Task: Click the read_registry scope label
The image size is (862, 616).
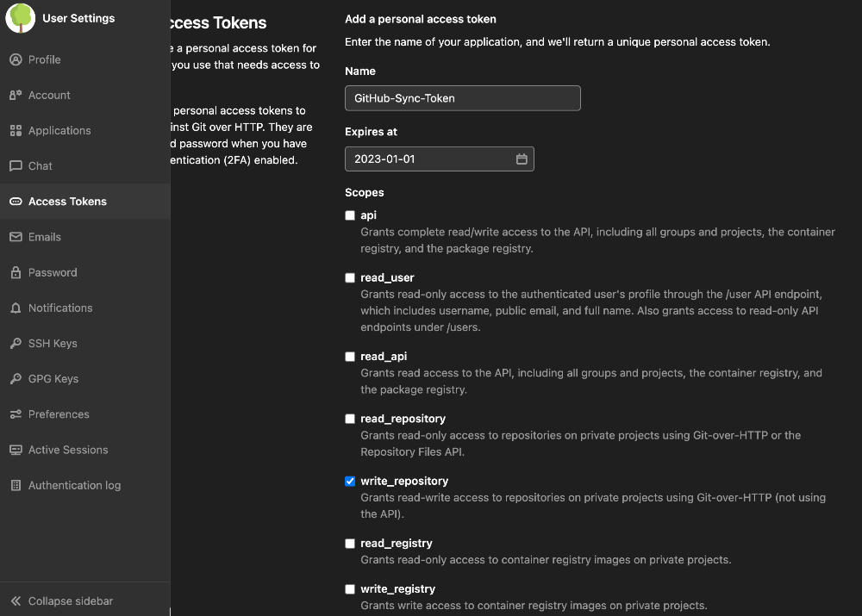Action: click(x=397, y=544)
